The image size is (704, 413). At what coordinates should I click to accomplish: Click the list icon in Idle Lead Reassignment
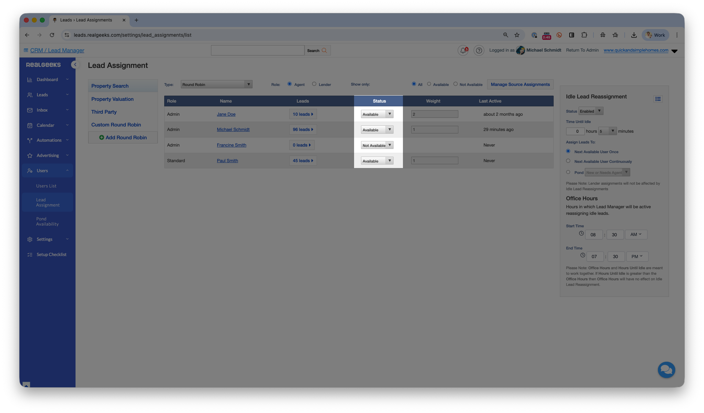click(658, 99)
